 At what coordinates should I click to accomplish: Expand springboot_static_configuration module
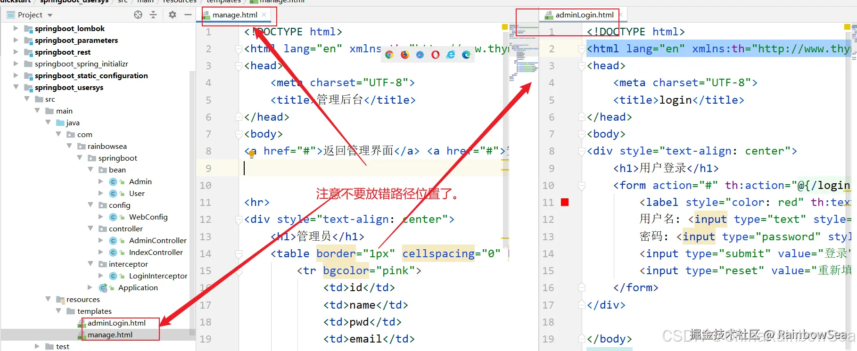click(16, 75)
